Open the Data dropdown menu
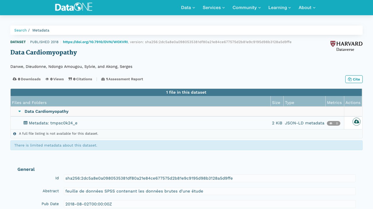The height and width of the screenshot is (209, 373). (188, 8)
